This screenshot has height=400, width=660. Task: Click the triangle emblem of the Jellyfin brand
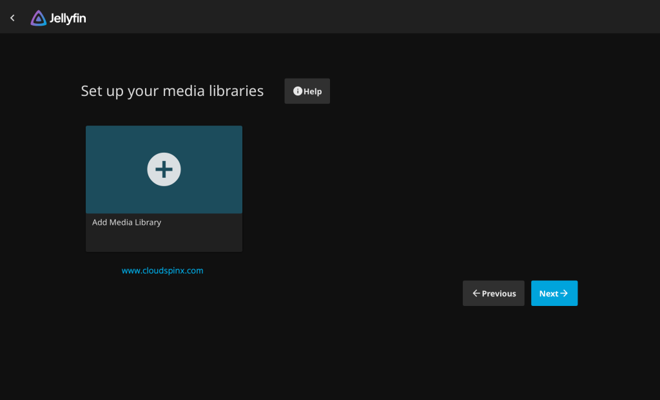tap(37, 17)
